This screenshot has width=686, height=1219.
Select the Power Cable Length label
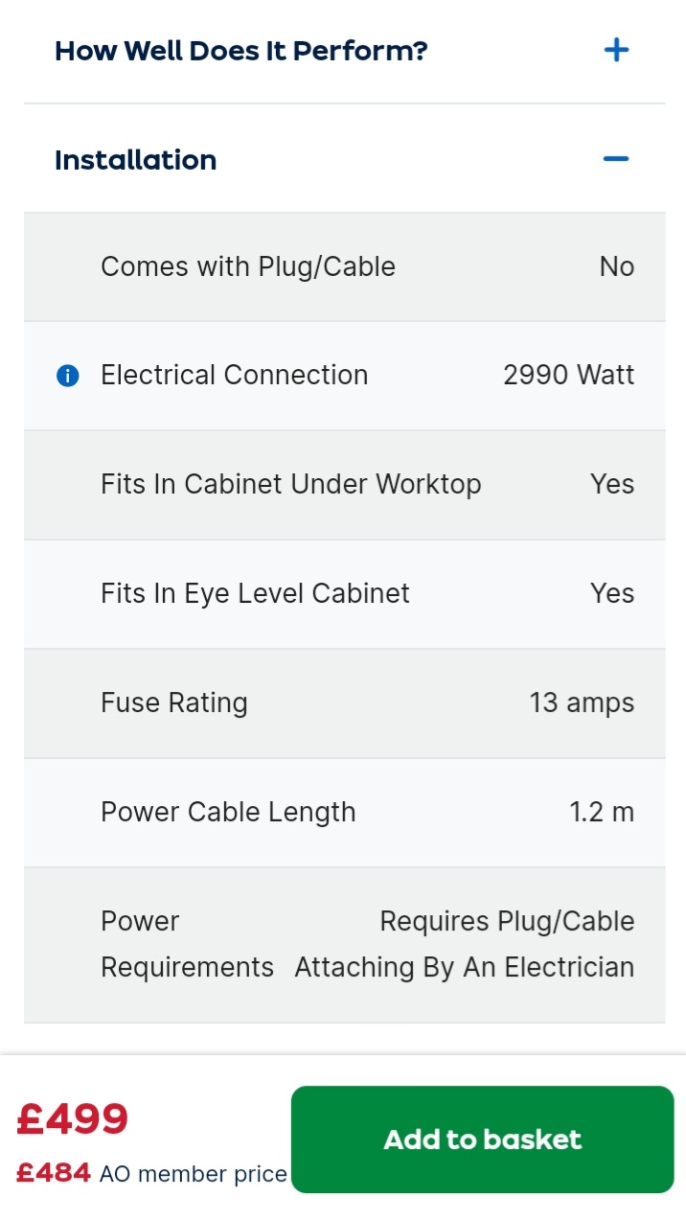click(x=228, y=812)
